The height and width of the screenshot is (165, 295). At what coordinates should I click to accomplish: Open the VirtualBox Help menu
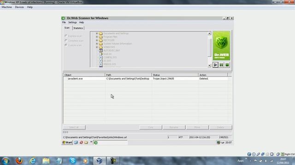(29, 7)
